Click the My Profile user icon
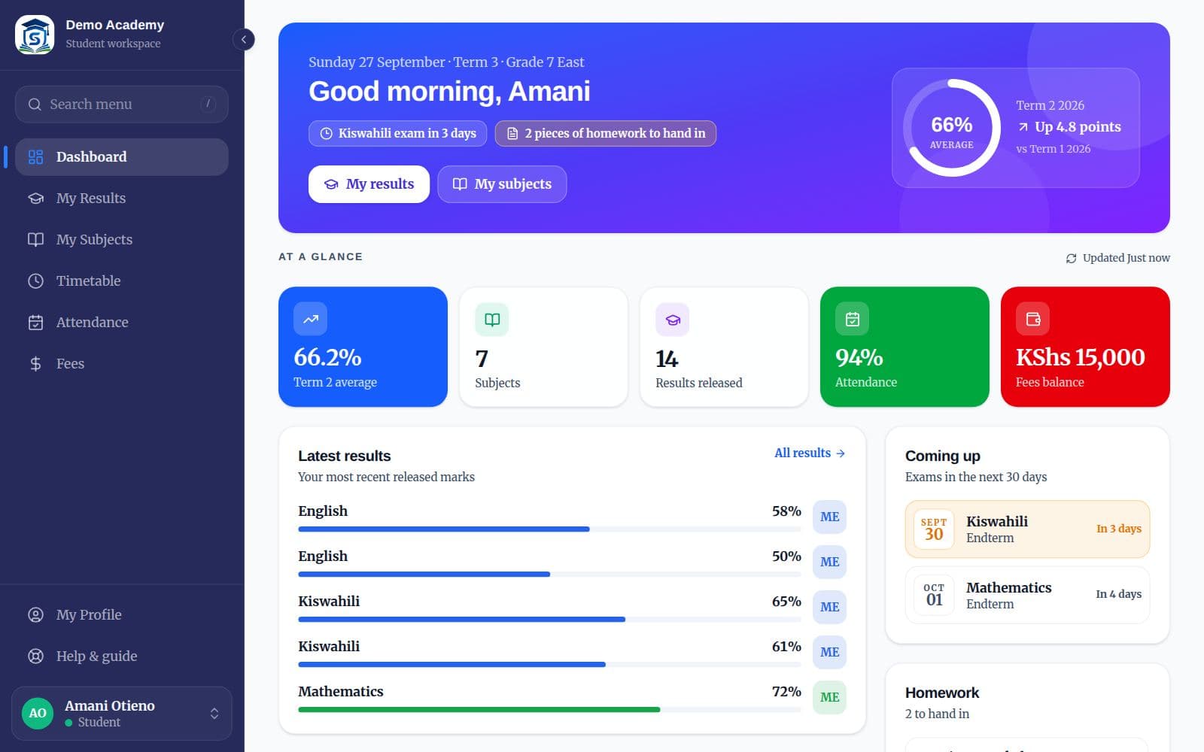 pyautogui.click(x=35, y=615)
